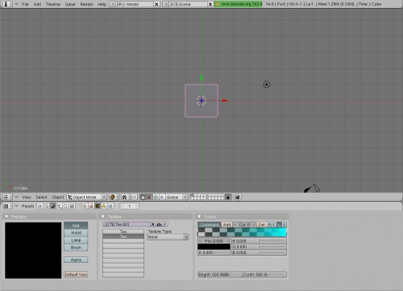
Task: Open the rotation pivot point selector
Action: (x=125, y=197)
